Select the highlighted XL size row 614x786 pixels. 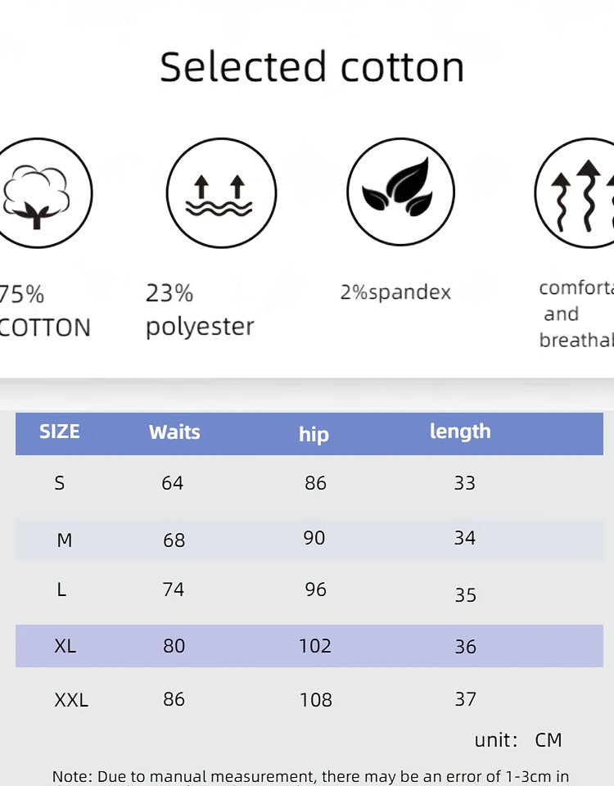click(x=309, y=646)
